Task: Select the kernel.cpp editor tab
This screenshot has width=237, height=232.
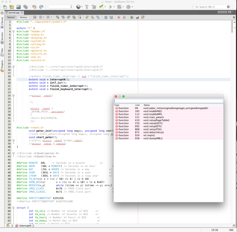Action: 14,13
